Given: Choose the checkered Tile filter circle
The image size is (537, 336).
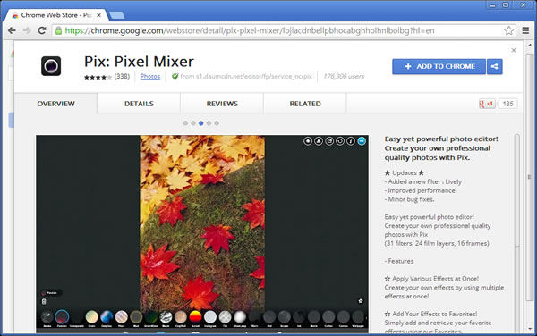Looking at the screenshot, I should coord(225,317).
